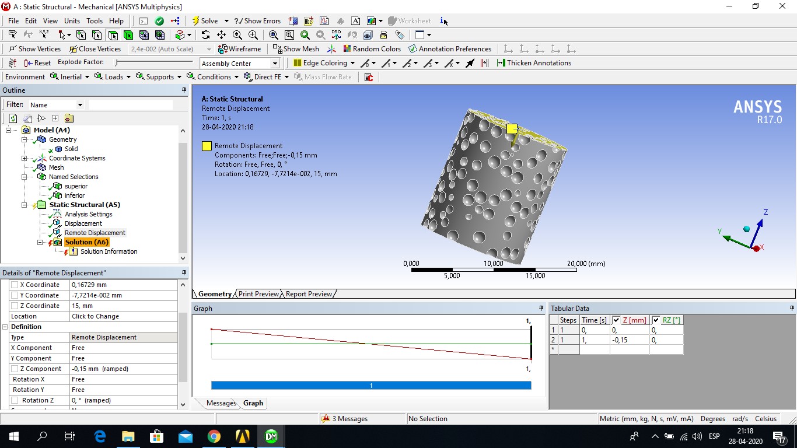Toggle the RZ column checkbox
The width and height of the screenshot is (797, 448).
[x=656, y=320]
